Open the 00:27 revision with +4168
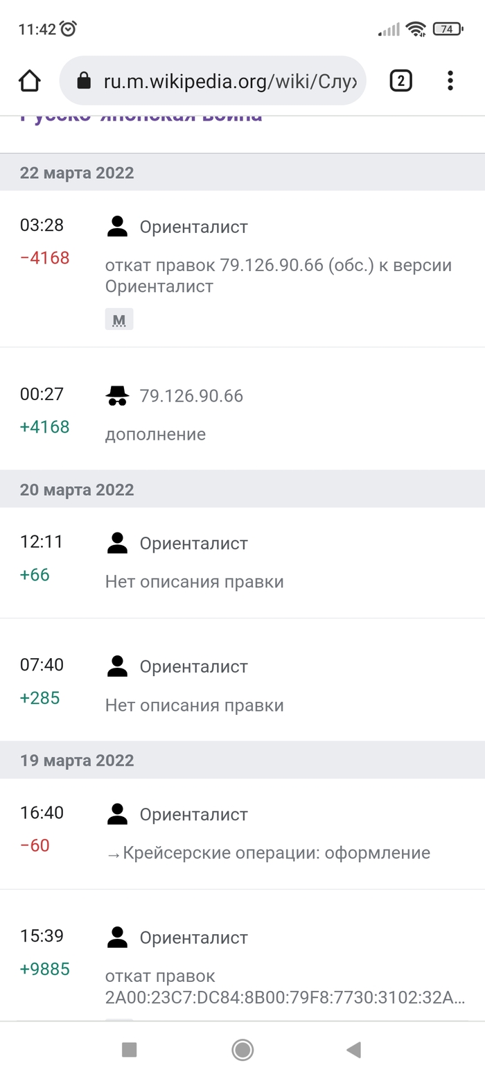Screen dimensions: 485x1079 click(x=42, y=395)
